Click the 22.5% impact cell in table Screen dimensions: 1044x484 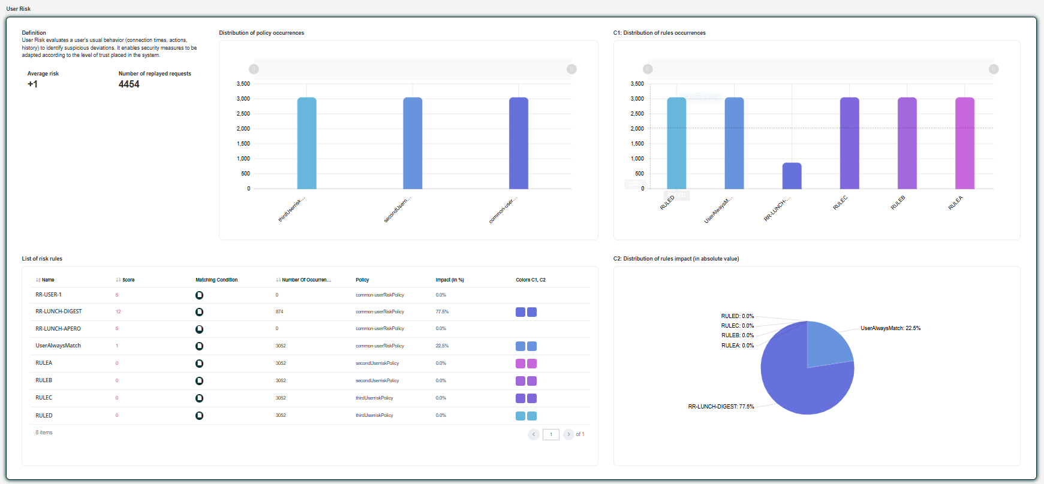pyautogui.click(x=443, y=346)
